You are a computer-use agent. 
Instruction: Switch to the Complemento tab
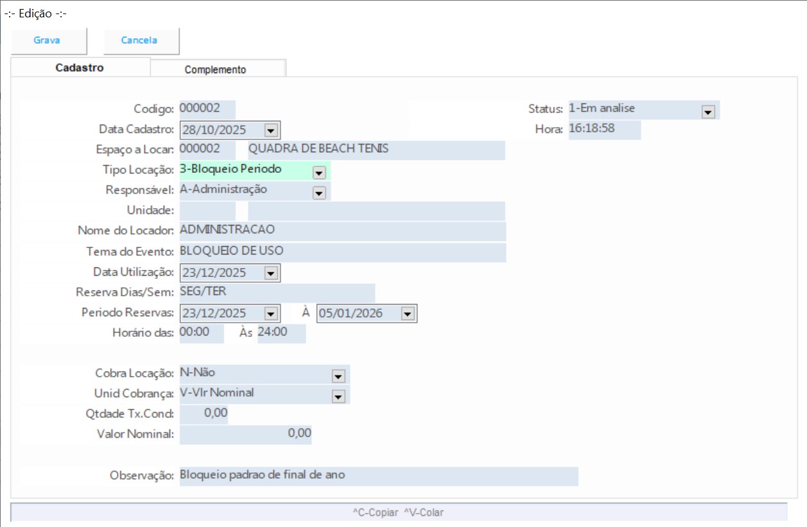point(215,69)
